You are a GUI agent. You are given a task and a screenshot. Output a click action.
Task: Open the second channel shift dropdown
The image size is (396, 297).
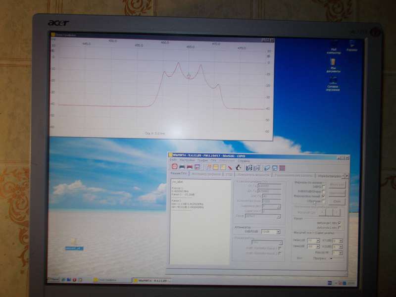coord(338,247)
